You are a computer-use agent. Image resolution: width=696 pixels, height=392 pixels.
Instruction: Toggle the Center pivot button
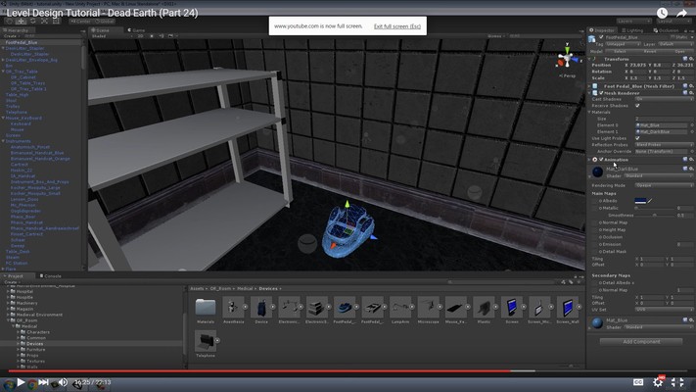[x=80, y=21]
